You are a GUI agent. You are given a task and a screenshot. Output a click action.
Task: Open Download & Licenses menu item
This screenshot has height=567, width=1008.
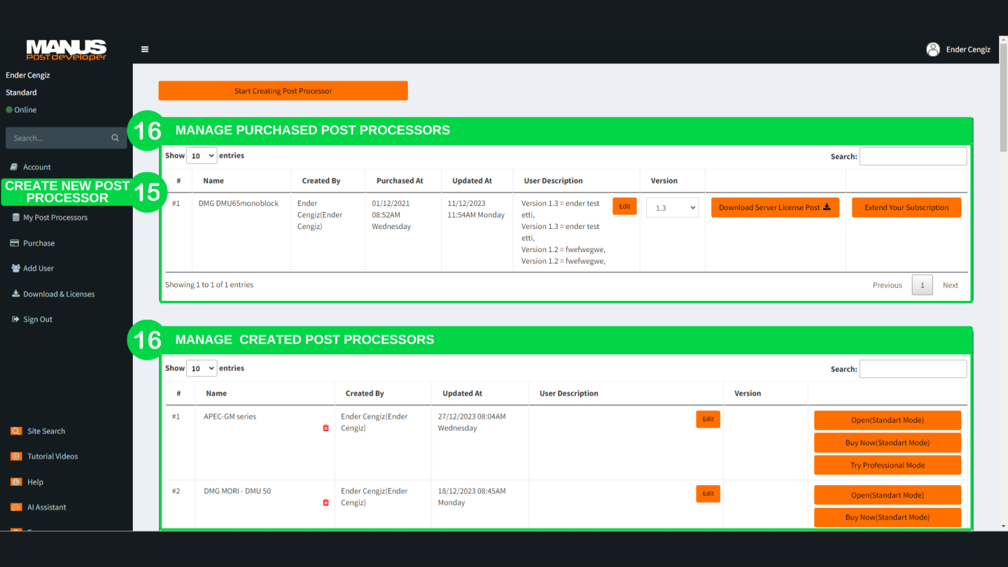(58, 294)
